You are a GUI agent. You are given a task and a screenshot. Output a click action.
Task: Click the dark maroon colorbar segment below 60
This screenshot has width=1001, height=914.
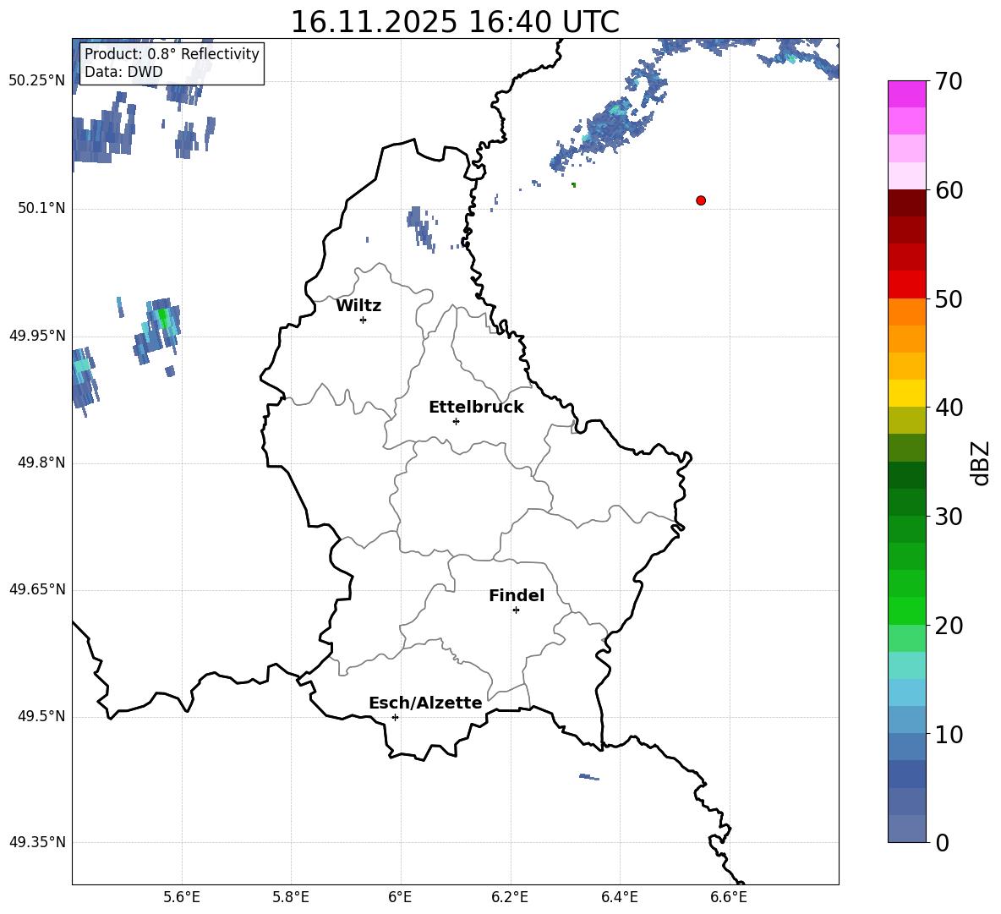click(906, 203)
